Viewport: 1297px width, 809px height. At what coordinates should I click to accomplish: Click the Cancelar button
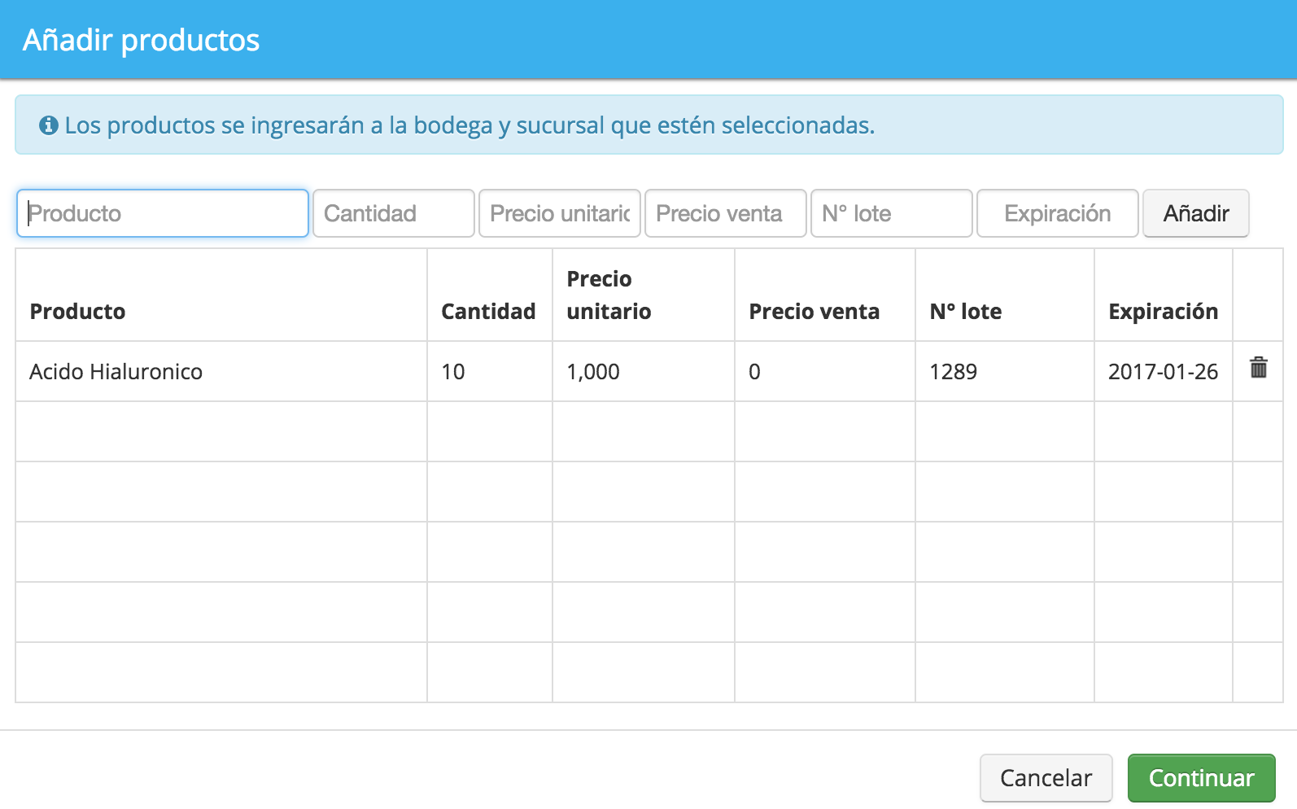1046,778
